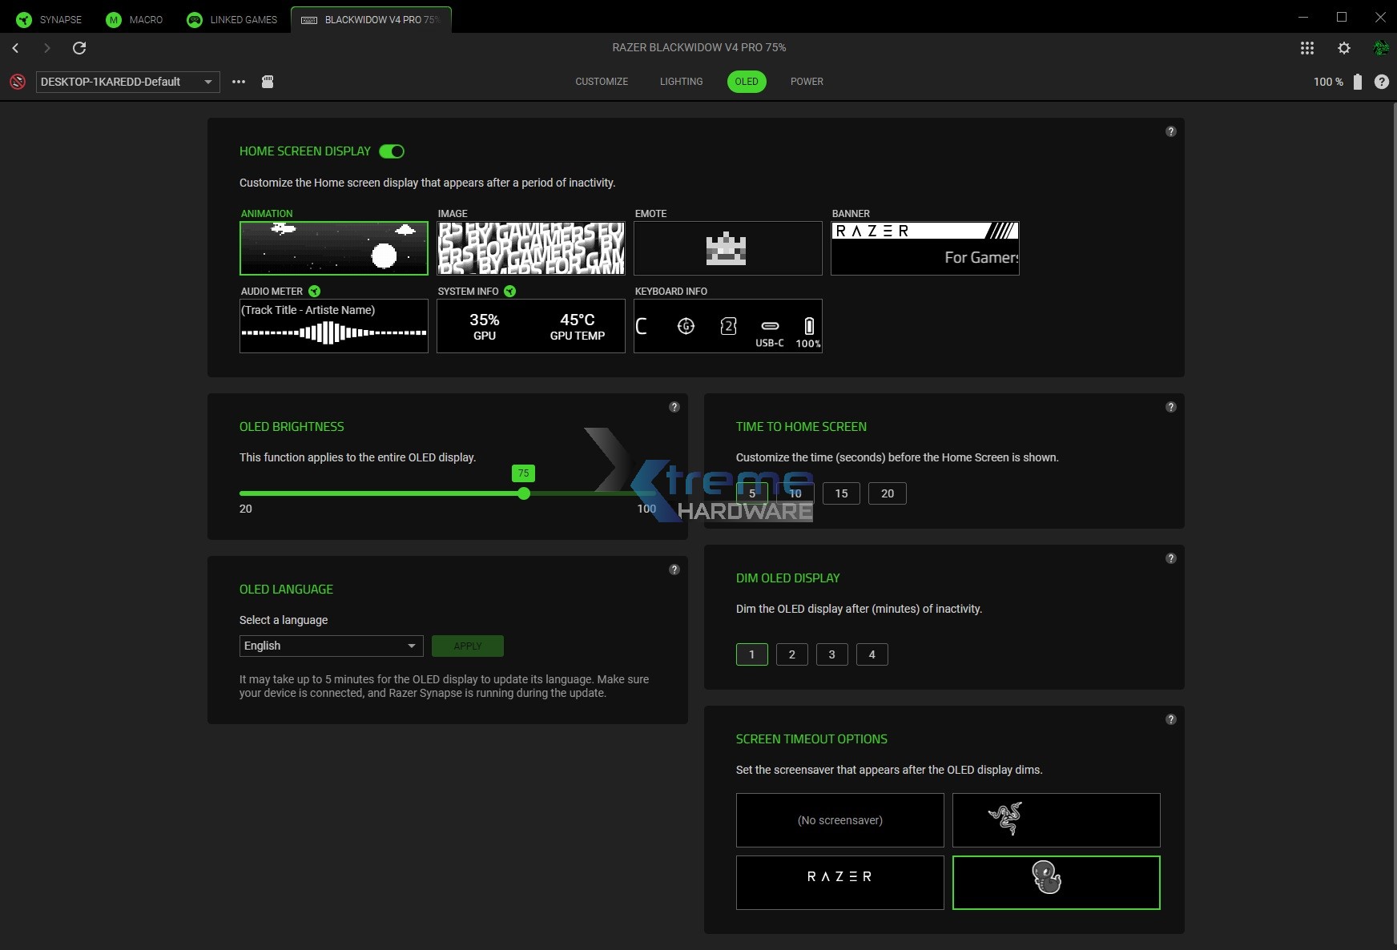1397x950 pixels.
Task: Open the OLED language dropdown
Action: click(x=330, y=646)
